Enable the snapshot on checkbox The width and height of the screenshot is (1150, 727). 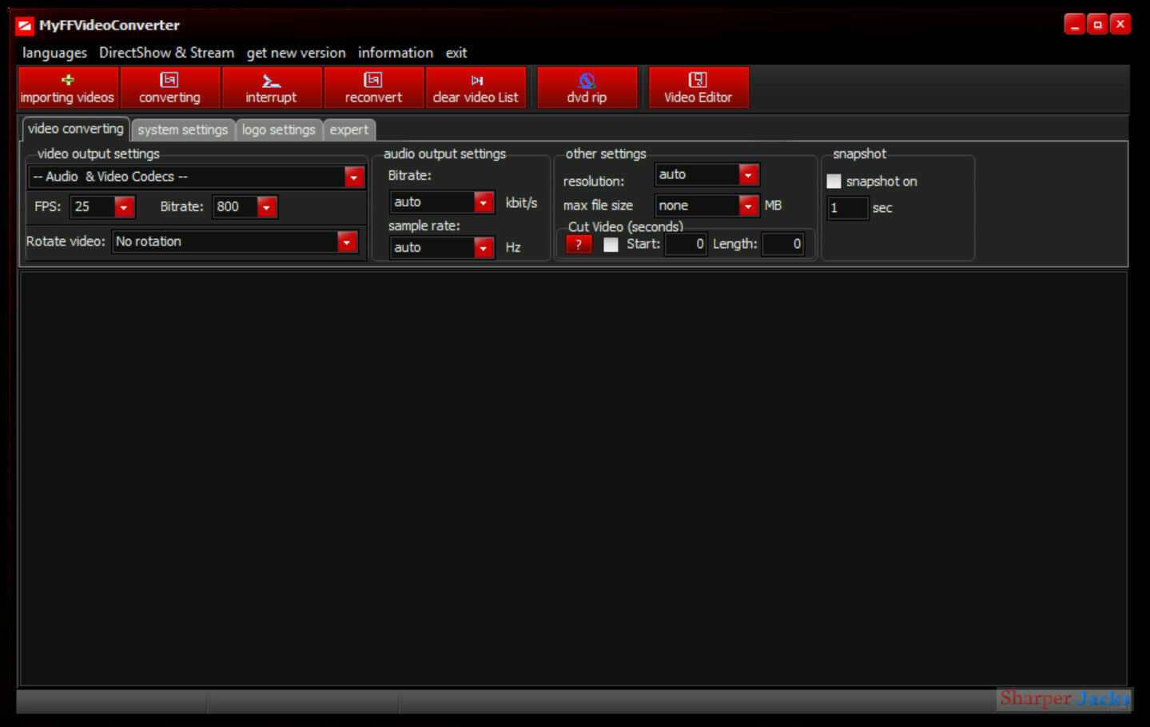tap(834, 182)
